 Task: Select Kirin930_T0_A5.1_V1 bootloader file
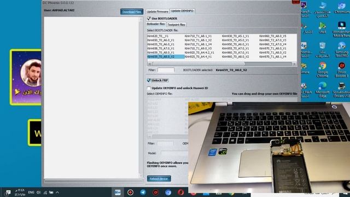coord(236,36)
